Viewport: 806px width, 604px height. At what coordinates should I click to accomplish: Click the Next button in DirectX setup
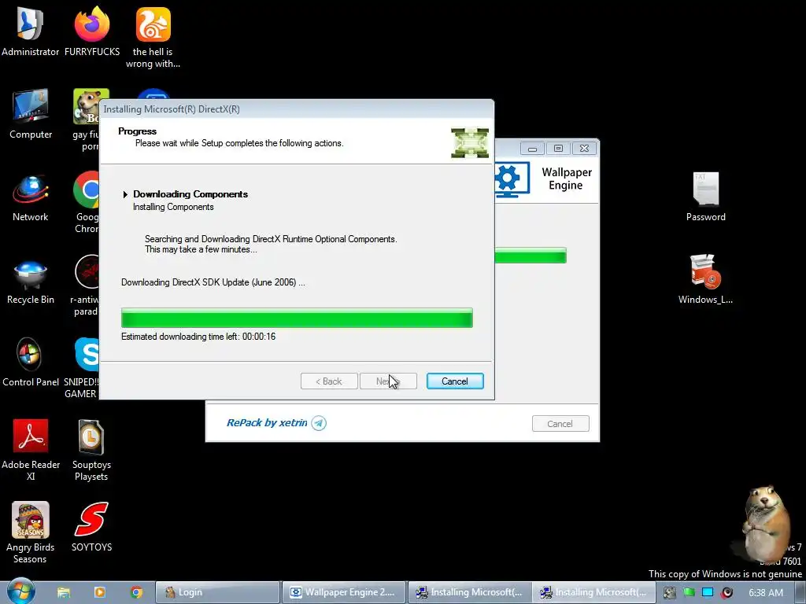click(x=388, y=381)
